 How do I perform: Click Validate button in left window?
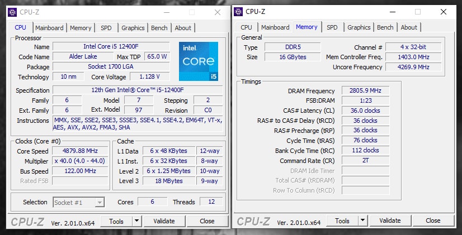pos(164,221)
